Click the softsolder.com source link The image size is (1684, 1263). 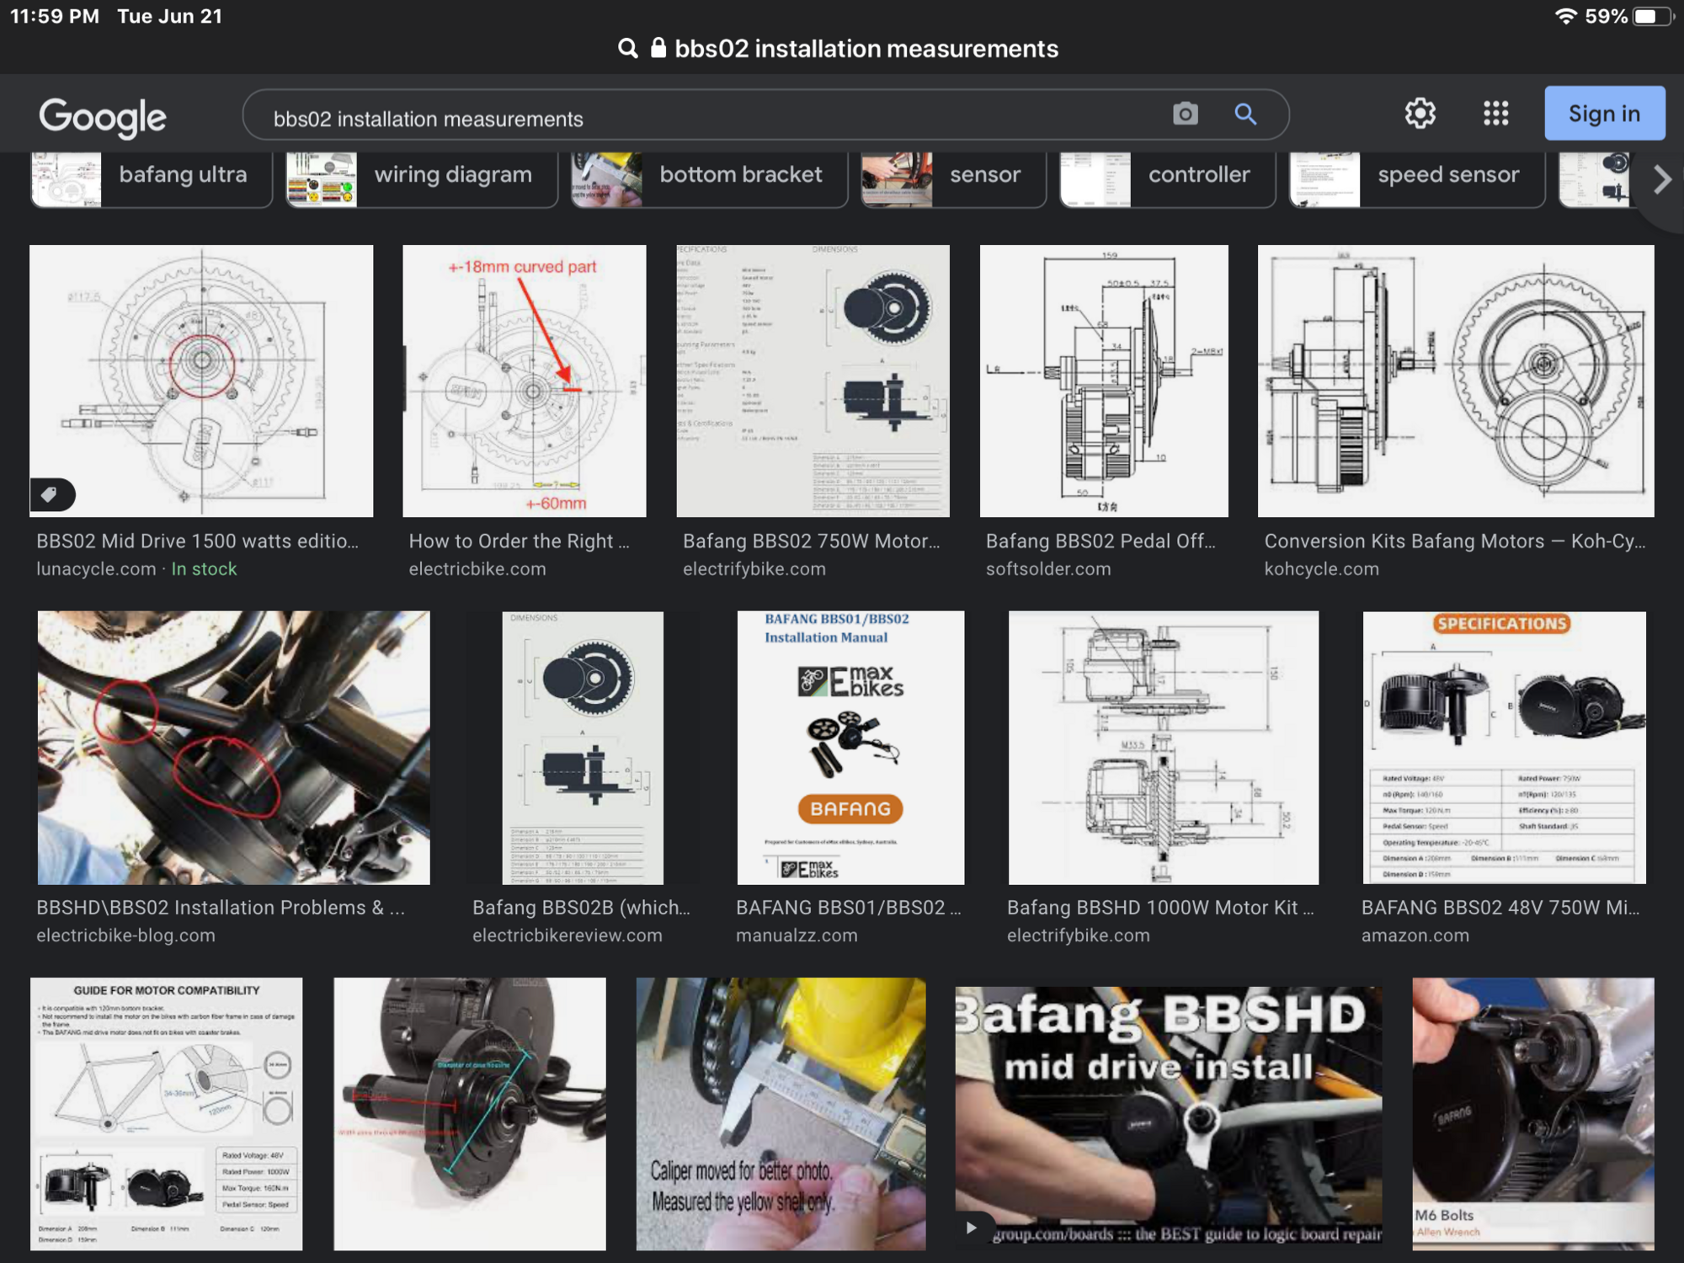(x=1048, y=569)
